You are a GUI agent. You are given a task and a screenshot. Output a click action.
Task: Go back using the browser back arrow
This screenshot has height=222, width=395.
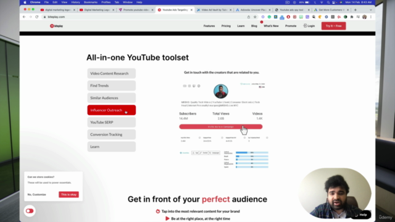tap(24, 17)
